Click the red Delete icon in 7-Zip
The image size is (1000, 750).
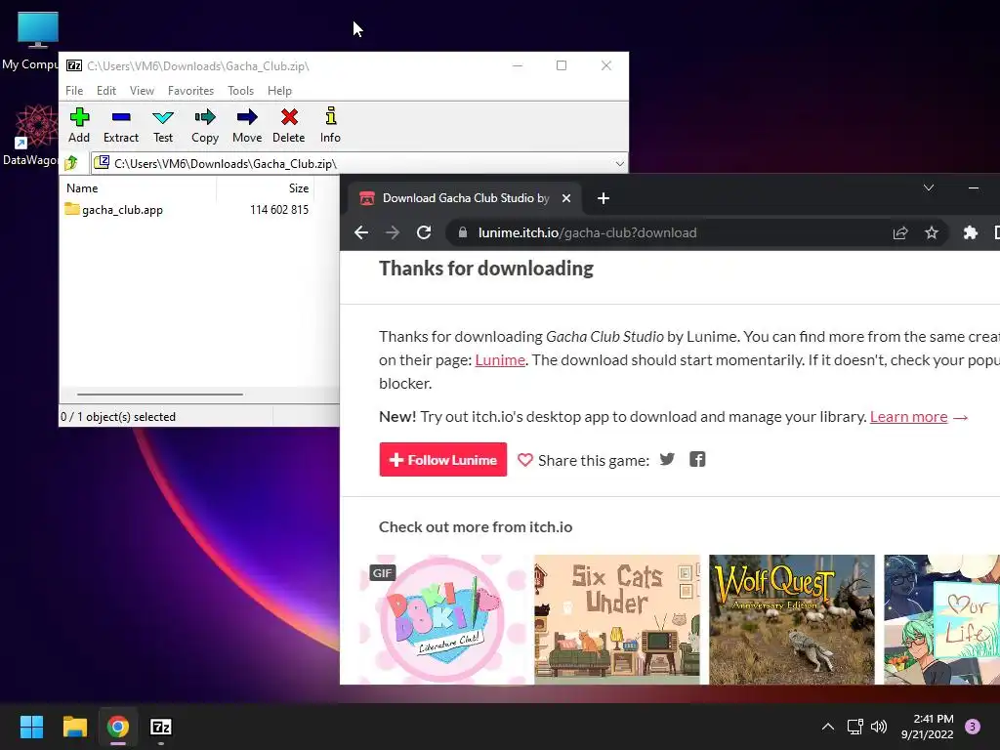pyautogui.click(x=289, y=126)
